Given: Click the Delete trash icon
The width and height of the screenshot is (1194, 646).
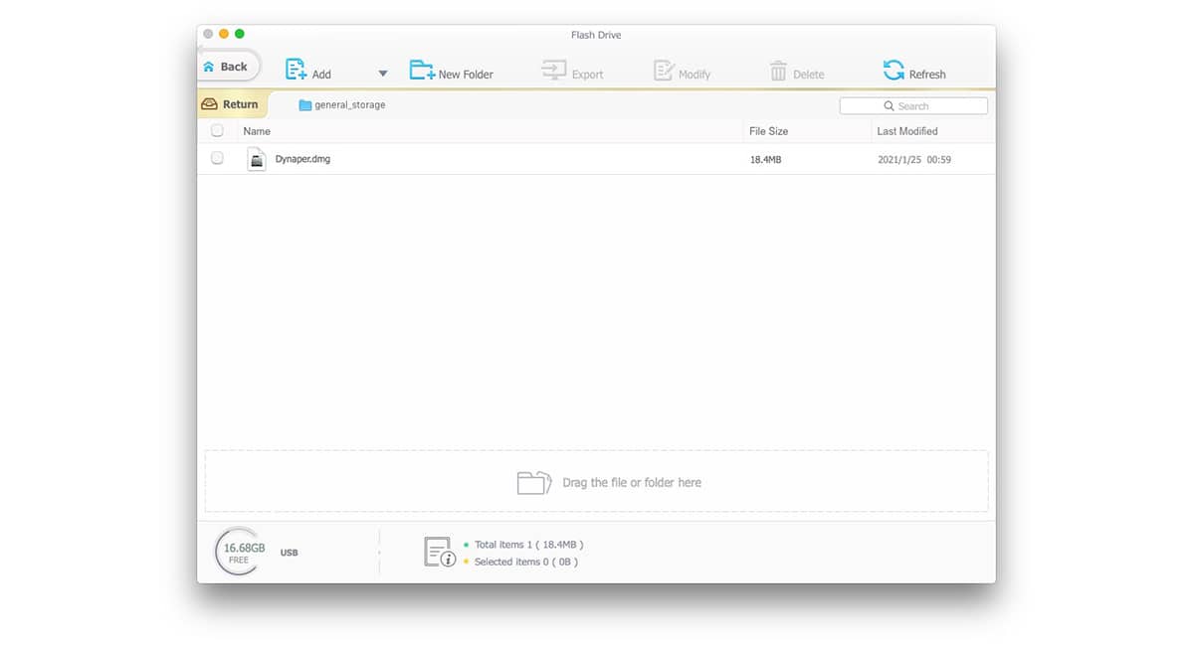Looking at the screenshot, I should click(778, 72).
